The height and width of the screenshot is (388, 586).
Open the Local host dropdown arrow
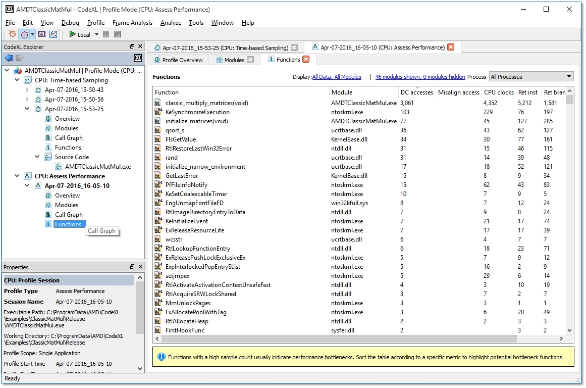pos(96,34)
